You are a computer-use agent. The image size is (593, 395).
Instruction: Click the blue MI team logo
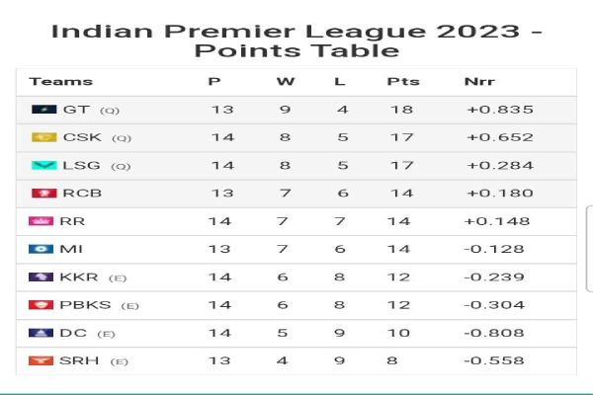[41, 249]
